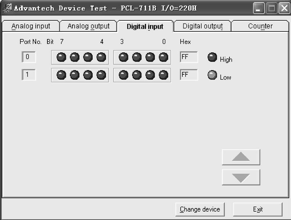Click the Advantech app icon in title bar
The width and height of the screenshot is (291, 220).
click(x=8, y=8)
